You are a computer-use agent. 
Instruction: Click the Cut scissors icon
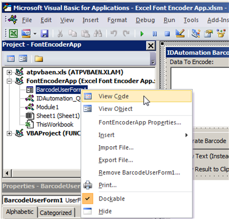click(60, 34)
